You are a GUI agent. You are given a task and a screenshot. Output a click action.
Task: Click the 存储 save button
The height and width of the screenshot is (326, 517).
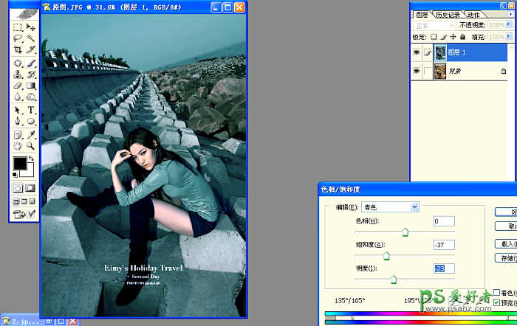click(505, 258)
